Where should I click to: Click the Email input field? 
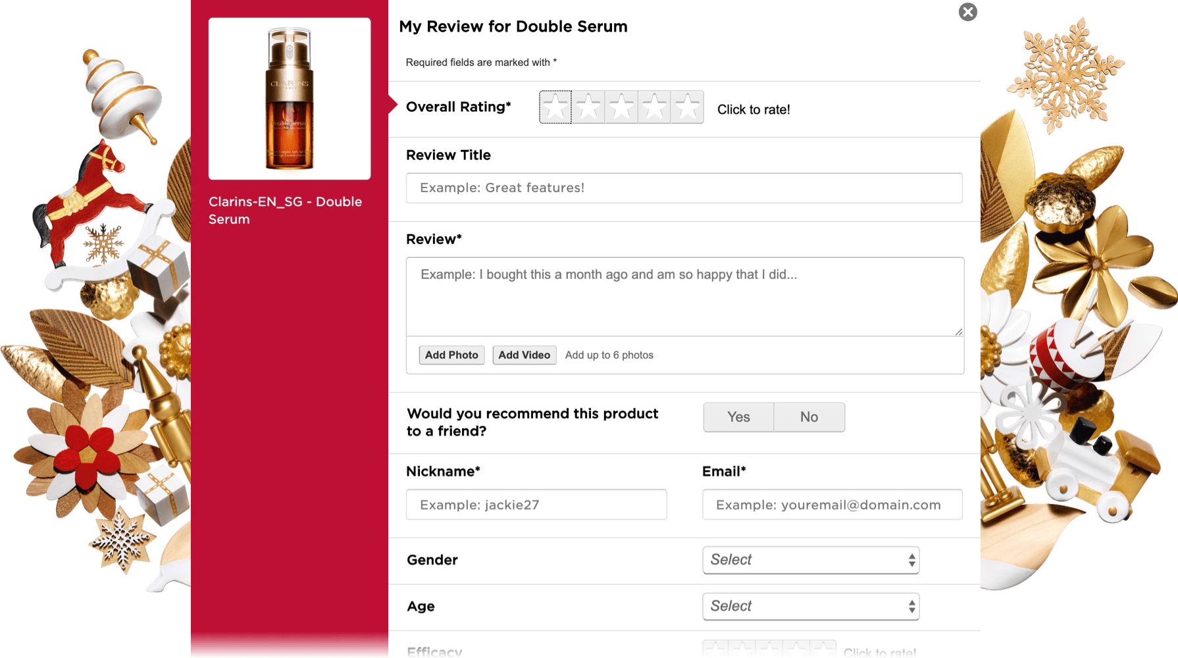click(832, 505)
